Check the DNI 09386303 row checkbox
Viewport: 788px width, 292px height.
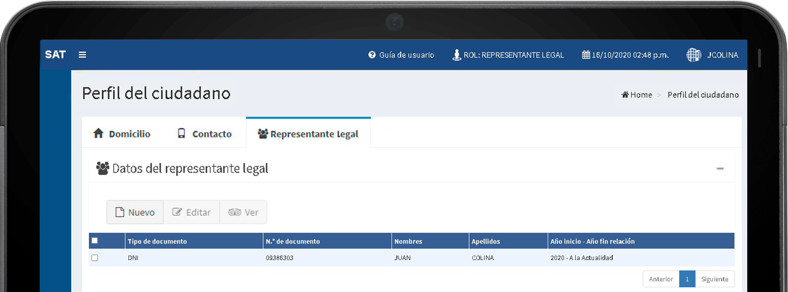pos(95,258)
